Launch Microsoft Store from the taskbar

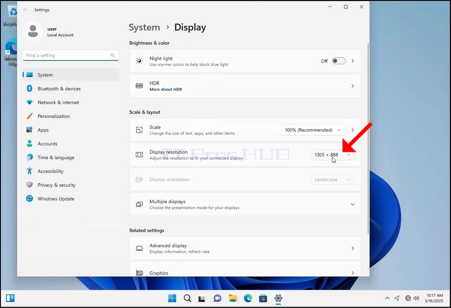tap(263, 298)
